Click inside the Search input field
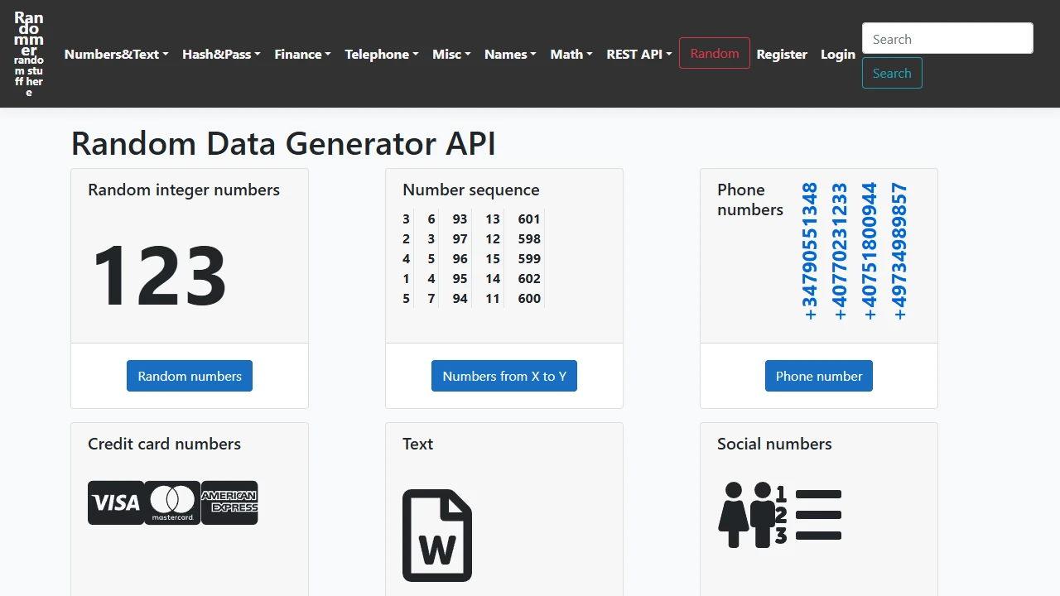 click(x=947, y=38)
